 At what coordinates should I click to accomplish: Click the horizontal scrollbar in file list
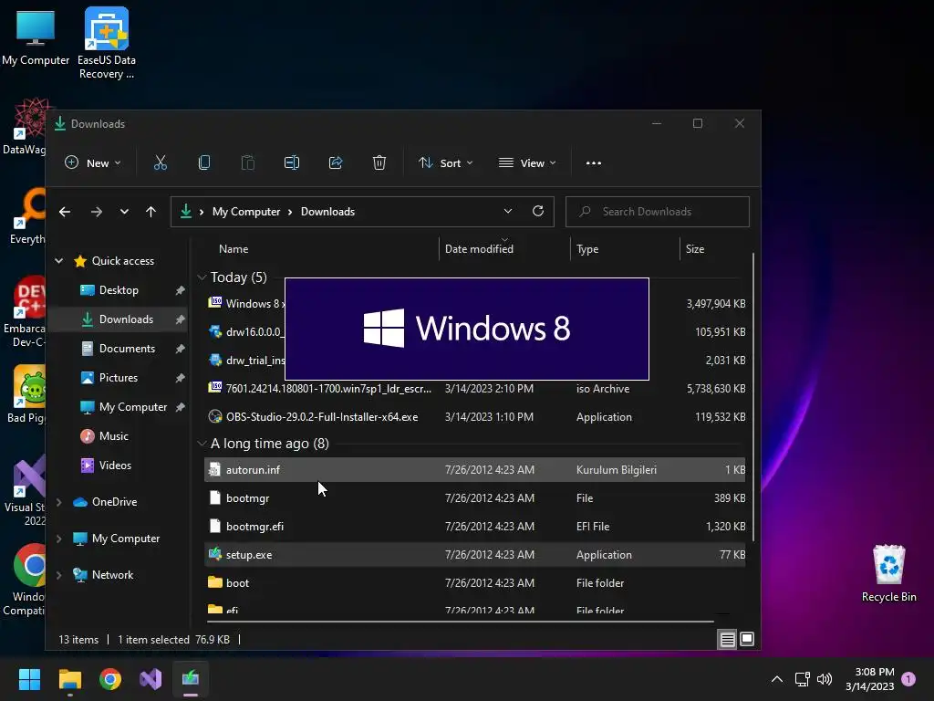pos(460,621)
